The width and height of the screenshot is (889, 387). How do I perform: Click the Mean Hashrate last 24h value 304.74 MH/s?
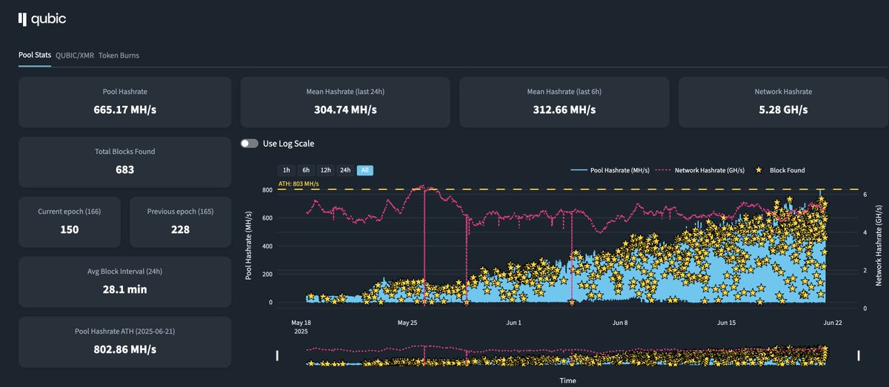345,110
